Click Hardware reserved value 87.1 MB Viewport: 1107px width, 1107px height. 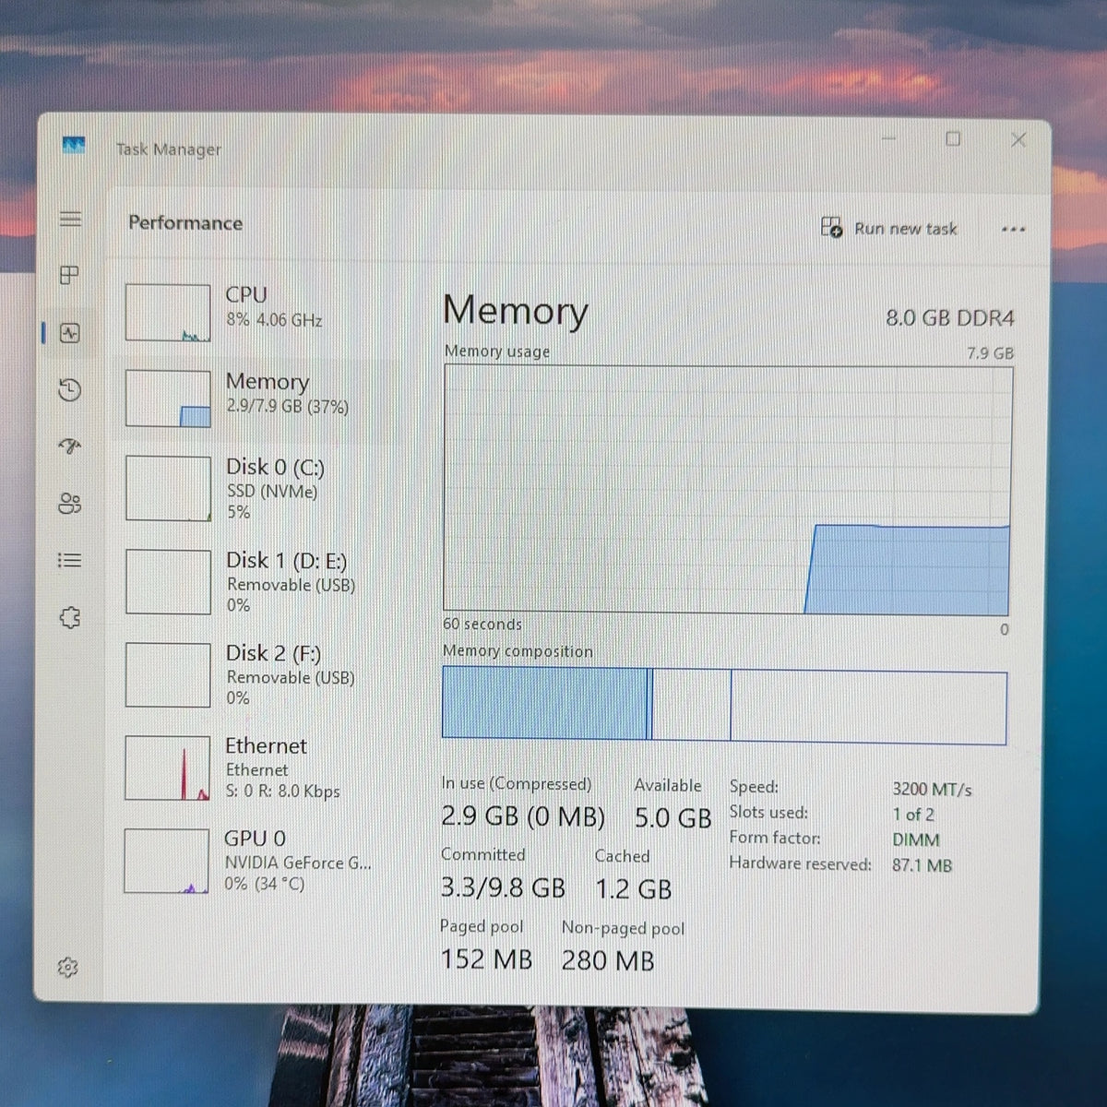(x=922, y=865)
